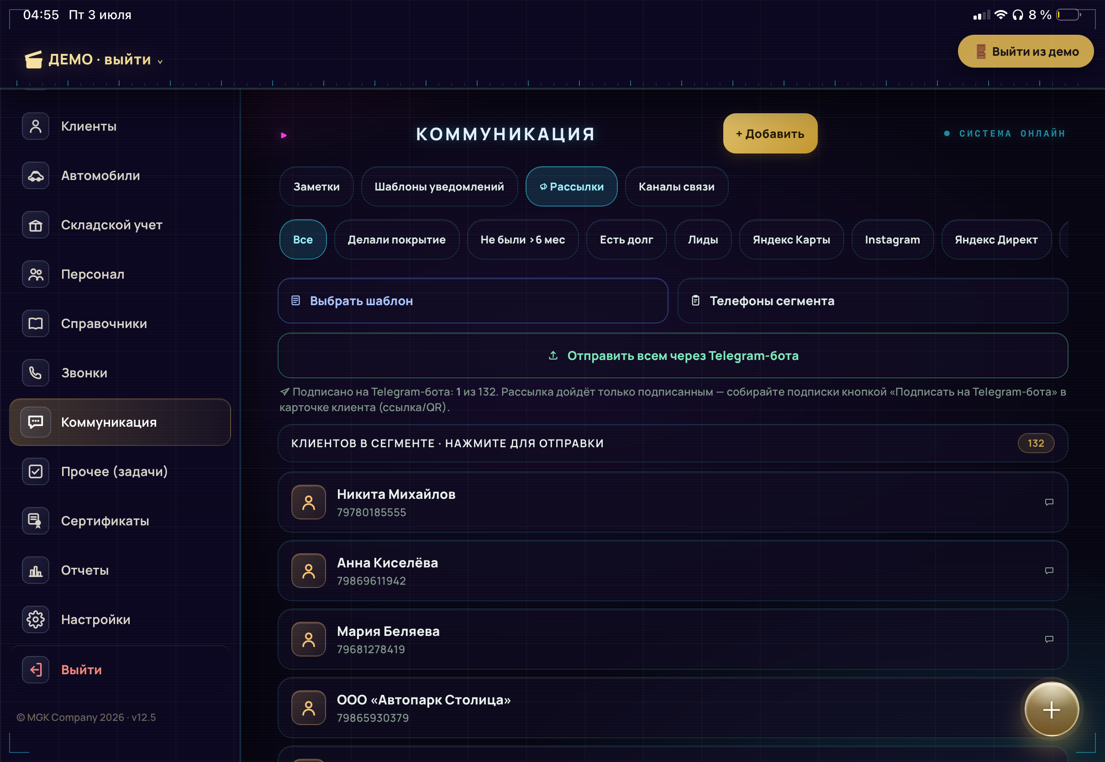Click the pink play triangle near title

click(x=284, y=135)
